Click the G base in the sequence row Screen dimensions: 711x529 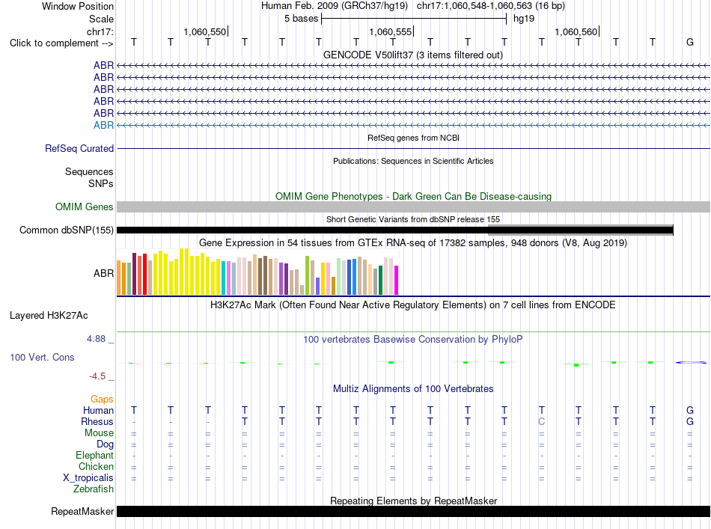pyautogui.click(x=690, y=42)
